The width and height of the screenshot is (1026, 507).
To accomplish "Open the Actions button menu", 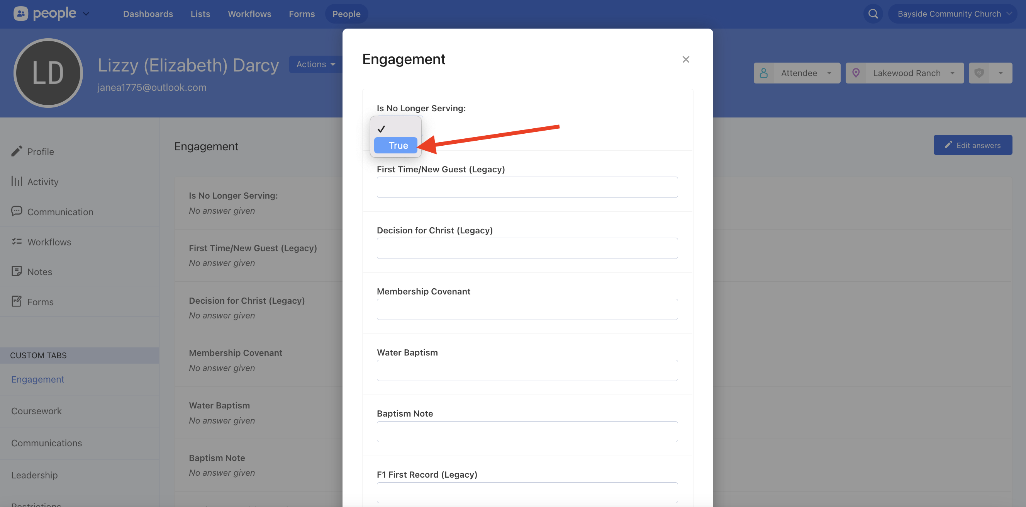I will [316, 64].
